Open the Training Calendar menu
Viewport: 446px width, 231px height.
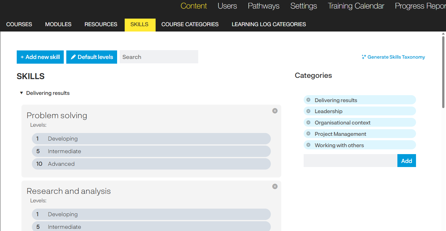356,6
